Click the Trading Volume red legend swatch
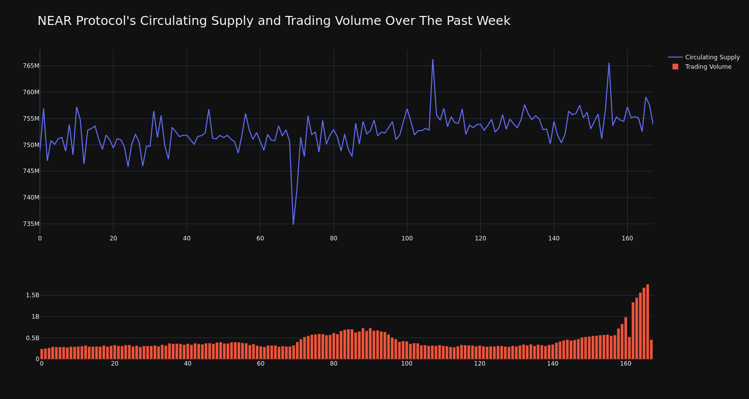Viewport: 749px width, 399px height. point(675,67)
